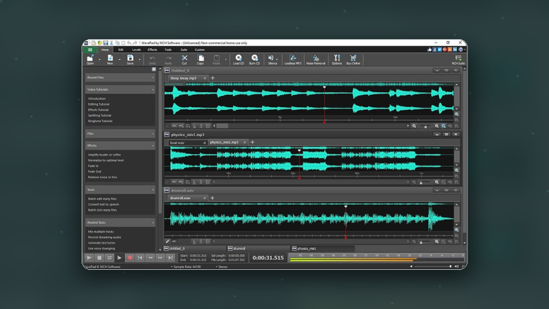Click the Paste toolbar icon
This screenshot has height=309, width=549.
216,59
